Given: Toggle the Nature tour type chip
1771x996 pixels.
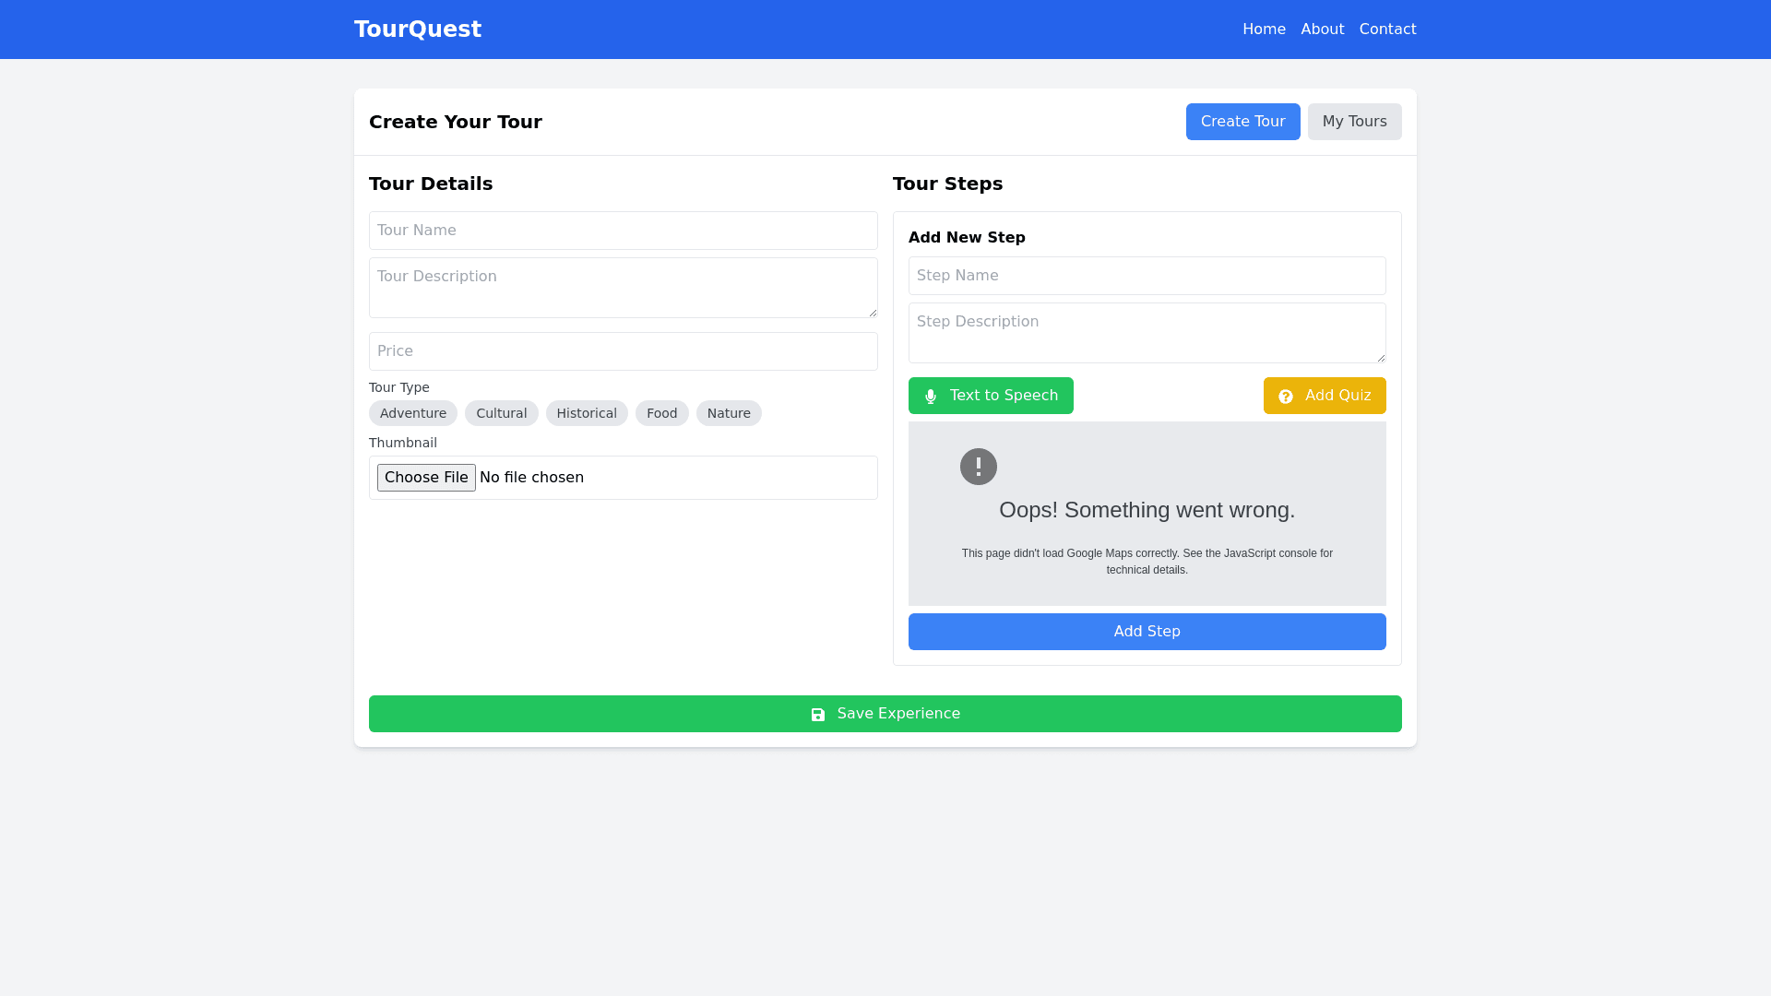Looking at the screenshot, I should coord(729,413).
